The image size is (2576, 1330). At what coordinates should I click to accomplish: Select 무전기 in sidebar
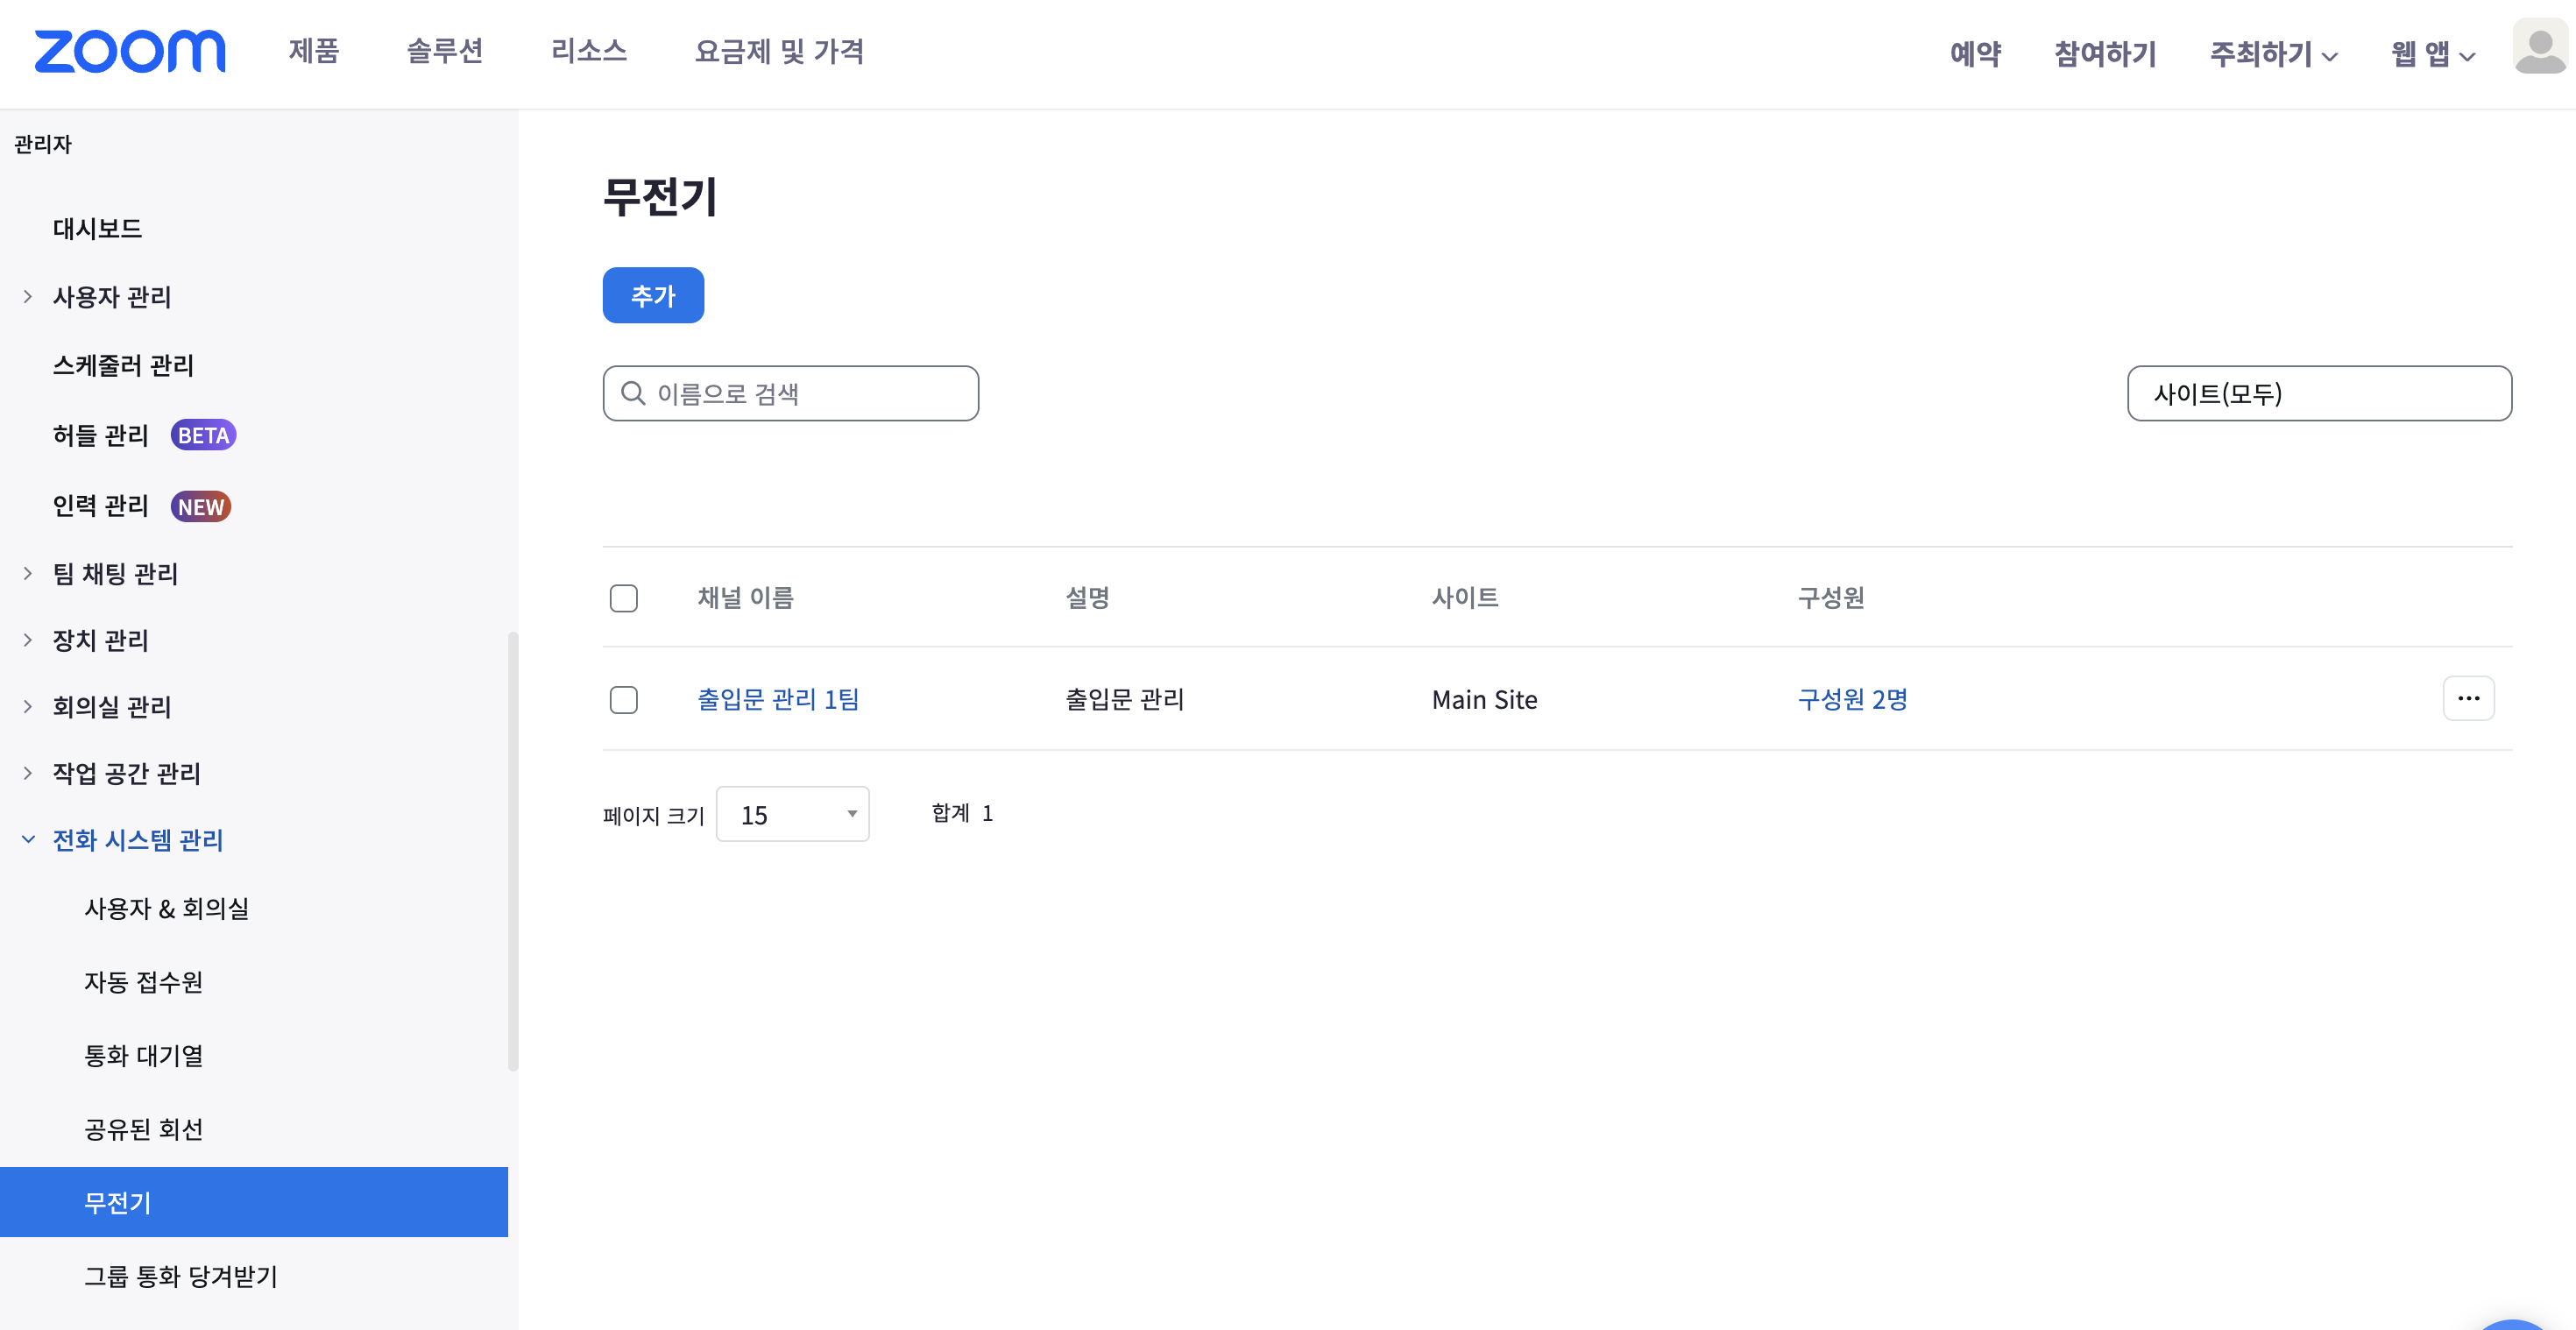point(254,1202)
